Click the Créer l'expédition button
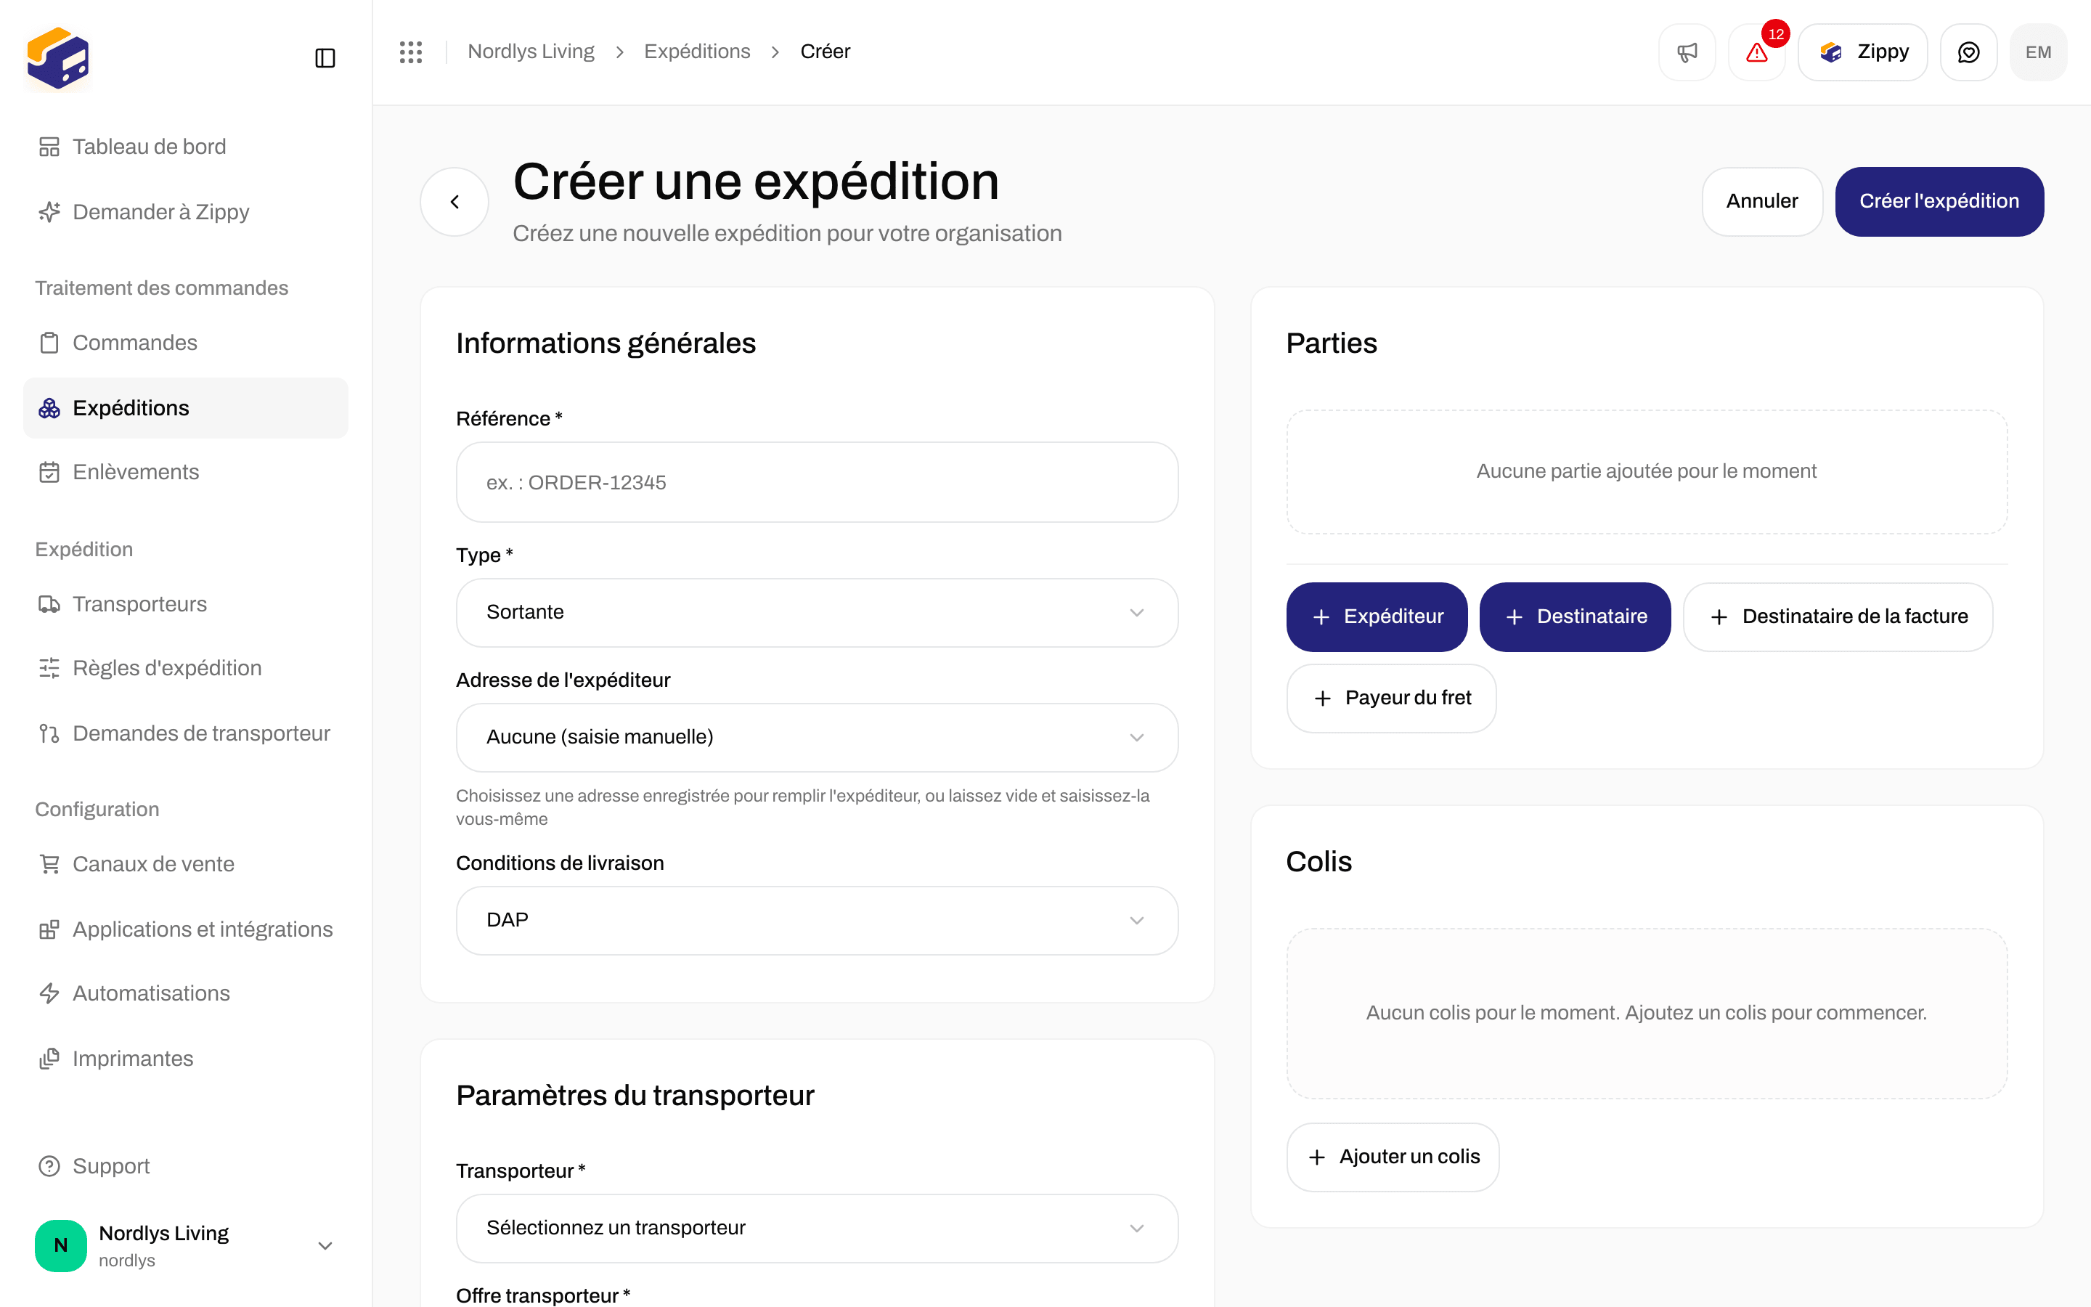 tap(1939, 201)
